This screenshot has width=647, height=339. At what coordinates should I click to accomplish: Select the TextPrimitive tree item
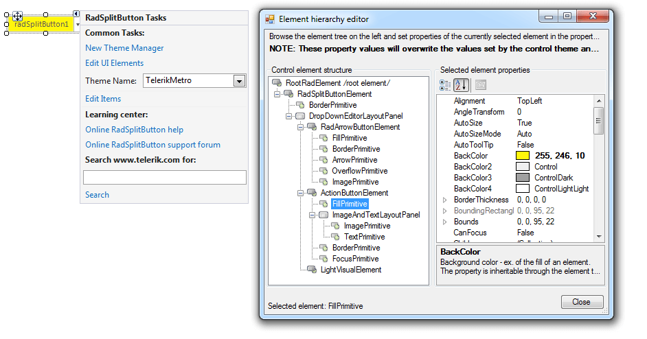click(x=364, y=237)
